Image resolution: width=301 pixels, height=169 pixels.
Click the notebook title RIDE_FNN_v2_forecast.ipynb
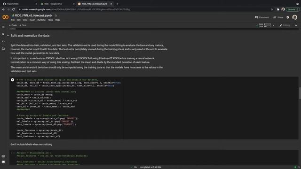click(33, 15)
